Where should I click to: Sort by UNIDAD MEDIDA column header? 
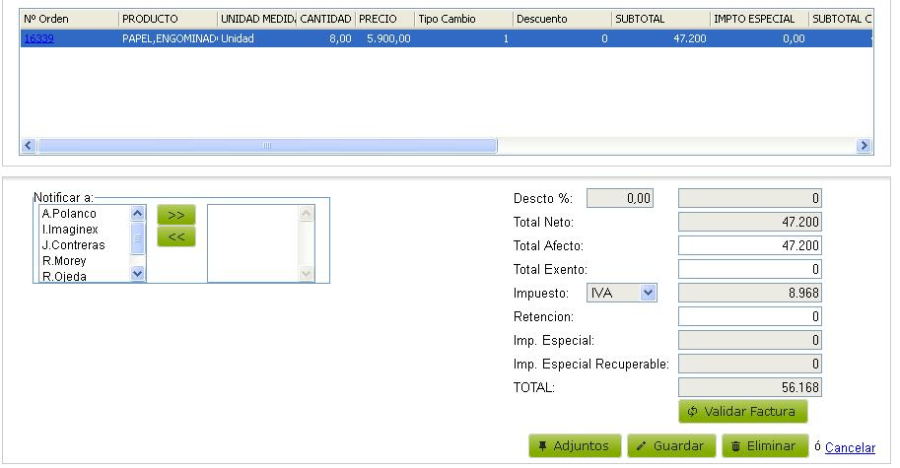click(257, 19)
